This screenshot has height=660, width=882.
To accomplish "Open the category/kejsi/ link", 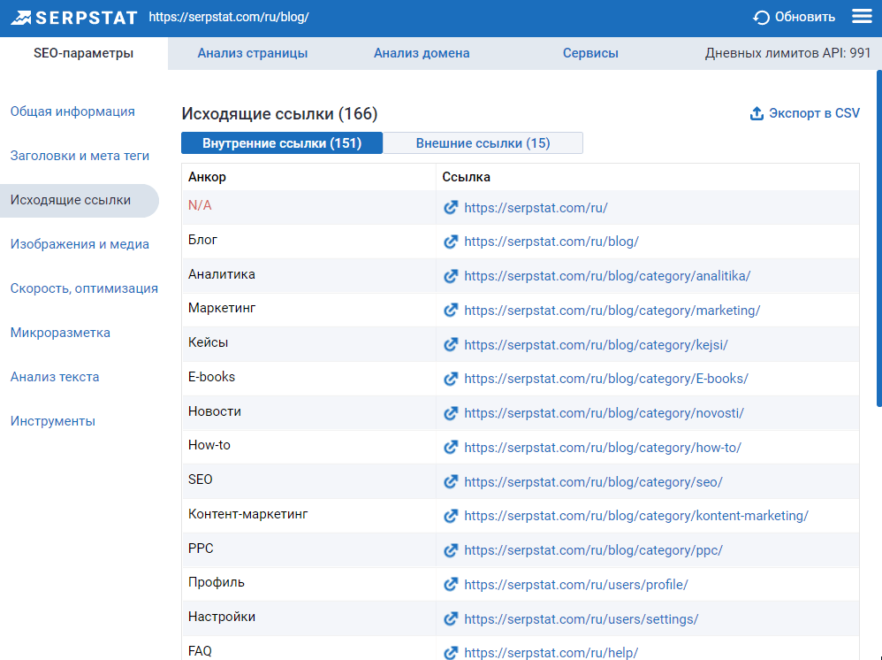I will click(596, 345).
